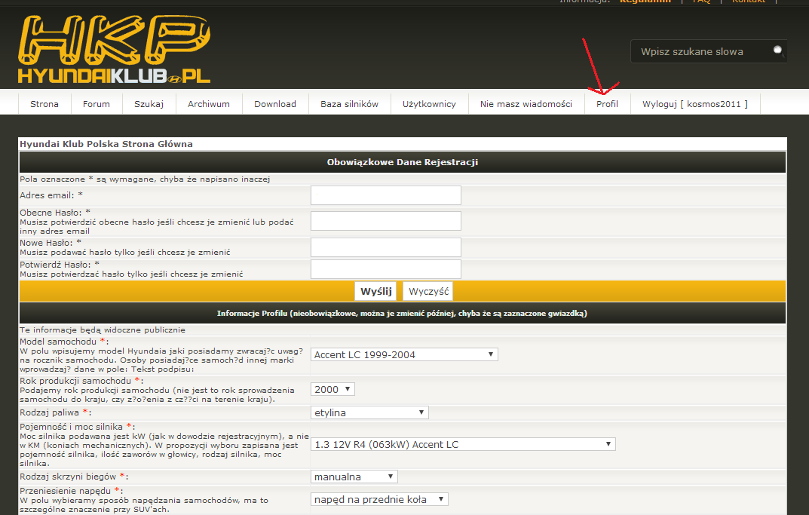Image resolution: width=809 pixels, height=515 pixels.
Task: Click the search magnifier icon
Action: coord(777,51)
